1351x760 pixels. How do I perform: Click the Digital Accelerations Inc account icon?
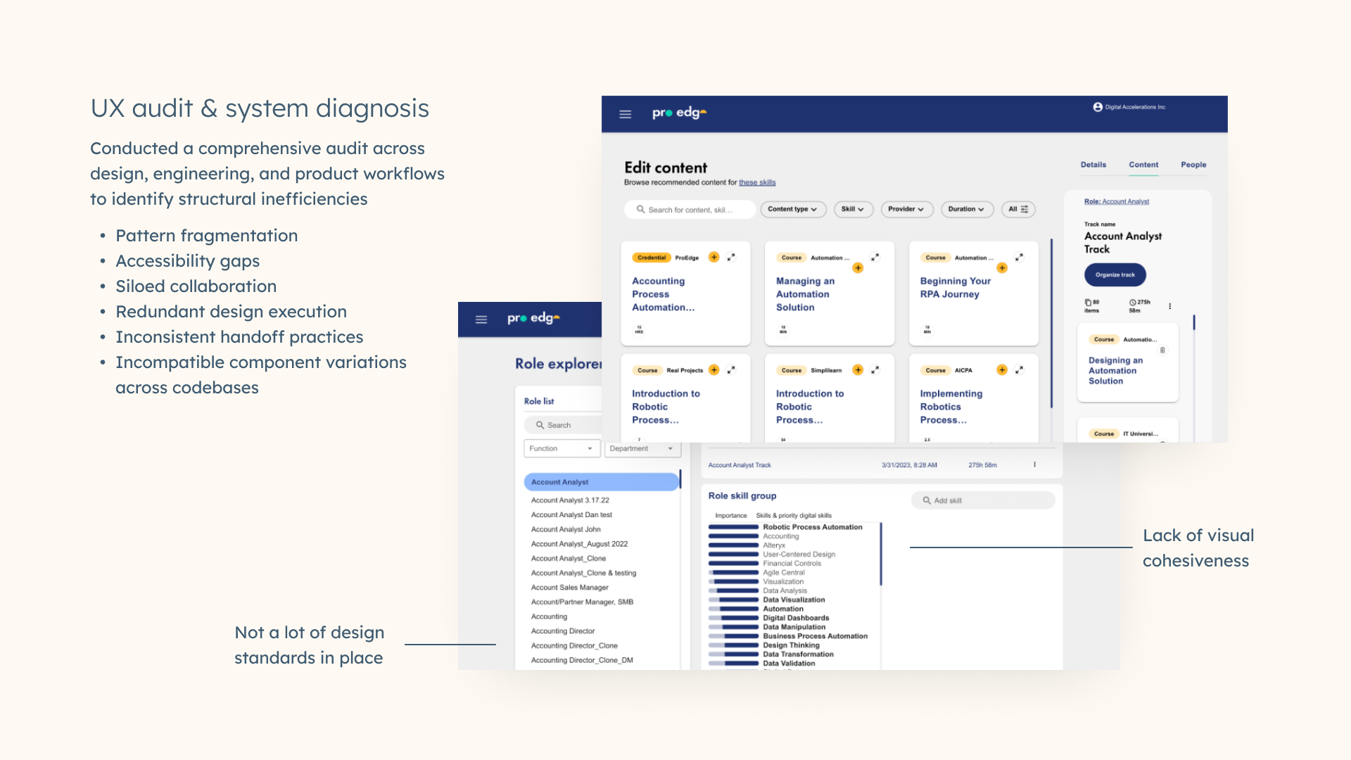pos(1097,107)
